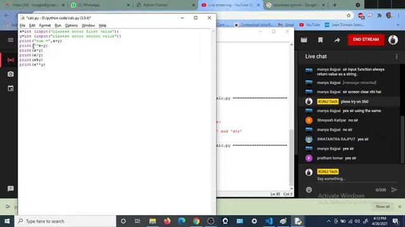The image size is (405, 227).
Task: Click the Windows Start button
Action: (x=7, y=221)
